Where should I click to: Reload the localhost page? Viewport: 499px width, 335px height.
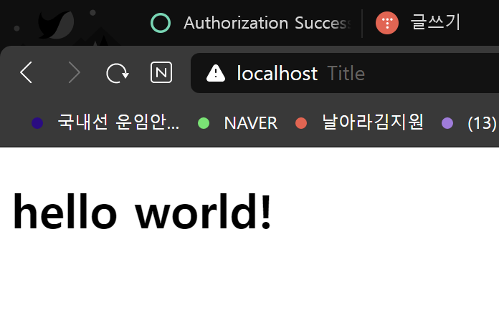(x=118, y=73)
